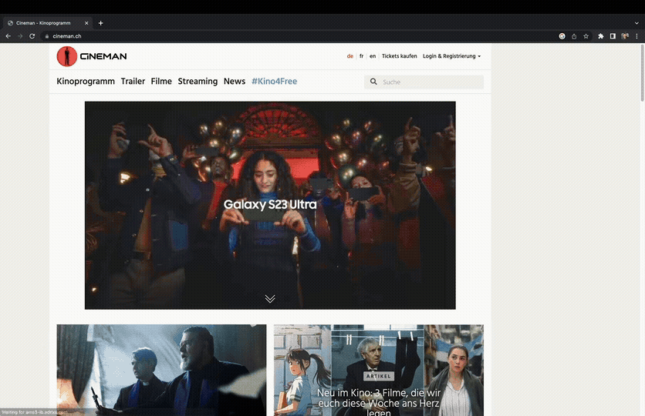Open the 'Neu im Kino' article thumbnail
The width and height of the screenshot is (645, 416).
coord(378,370)
